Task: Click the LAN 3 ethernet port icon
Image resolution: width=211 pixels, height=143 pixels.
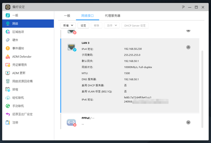Action: (72, 47)
